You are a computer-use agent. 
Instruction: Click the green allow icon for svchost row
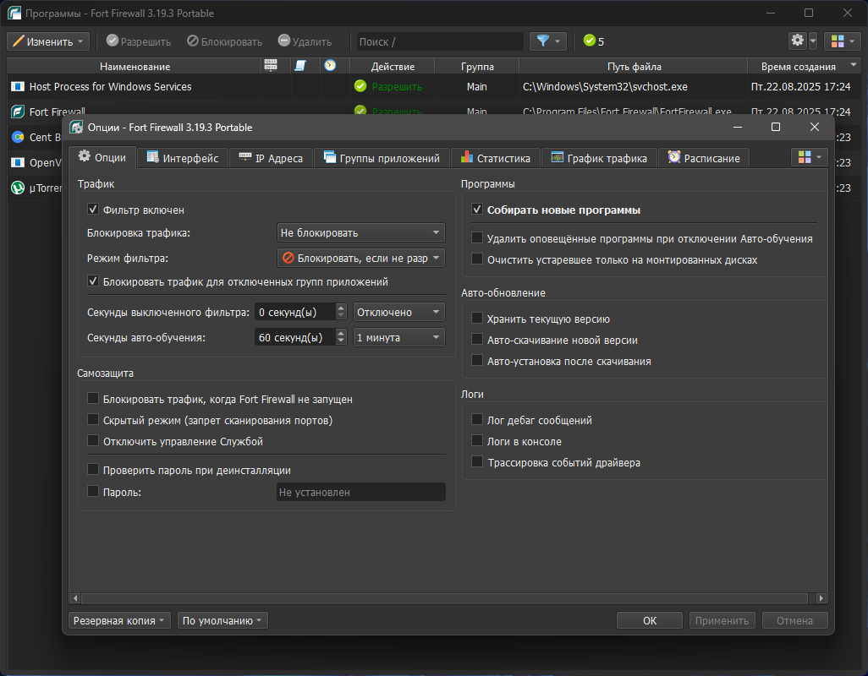[x=360, y=86]
